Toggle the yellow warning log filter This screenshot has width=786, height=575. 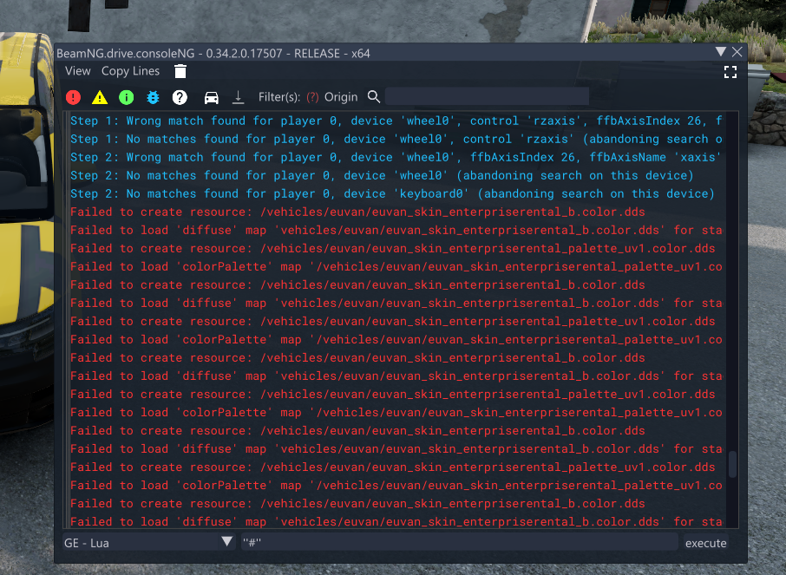(x=100, y=97)
